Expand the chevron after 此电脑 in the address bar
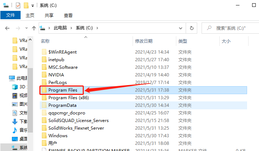 click(x=72, y=28)
